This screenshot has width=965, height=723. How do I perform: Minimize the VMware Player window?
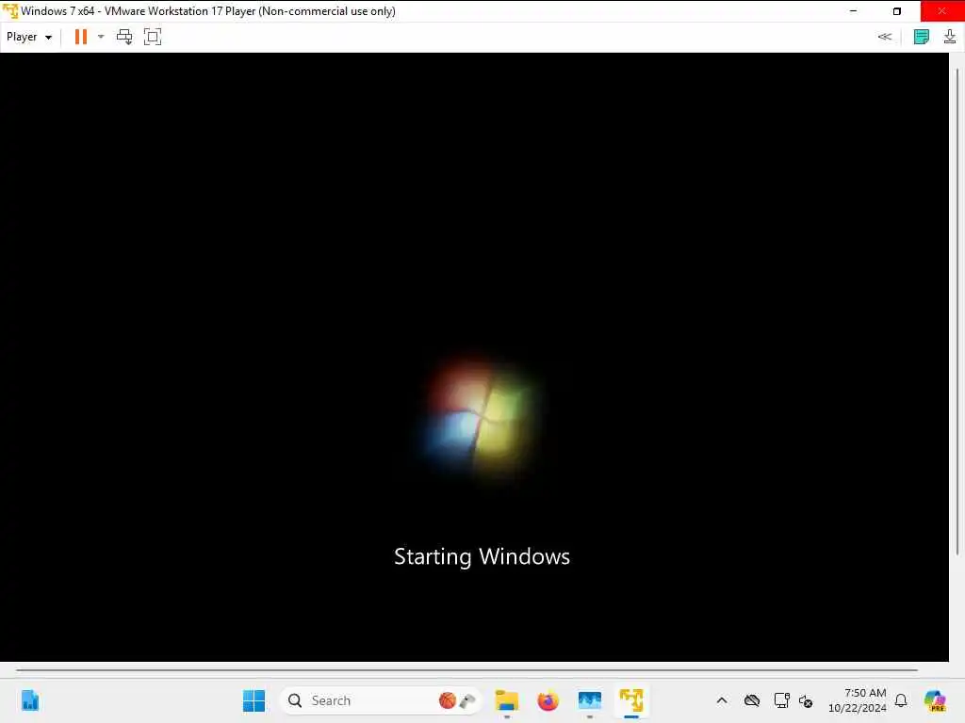tap(853, 11)
